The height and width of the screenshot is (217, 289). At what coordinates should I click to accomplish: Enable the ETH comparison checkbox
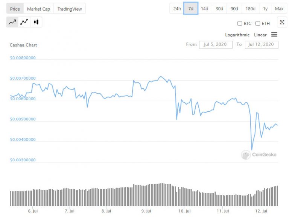(x=258, y=23)
